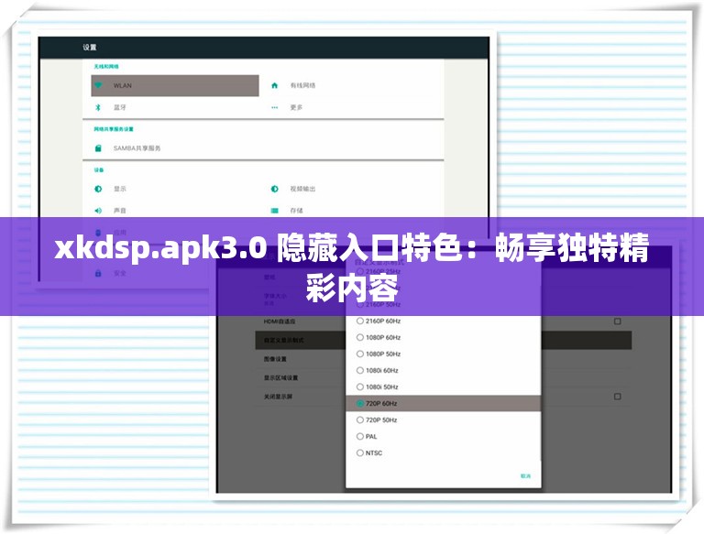
Task: Select the 1080i 60Hz radio option
Action: coord(359,370)
